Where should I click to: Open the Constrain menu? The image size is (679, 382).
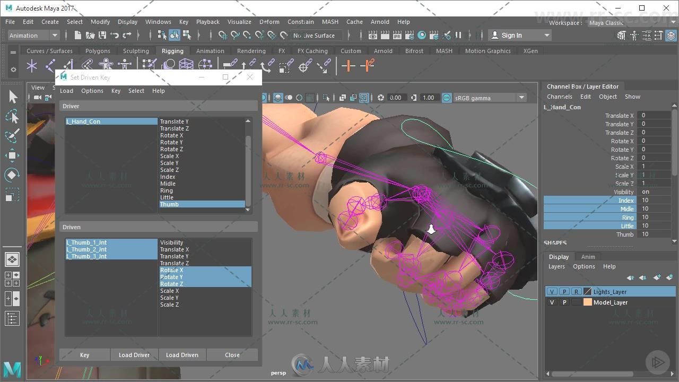coord(301,22)
